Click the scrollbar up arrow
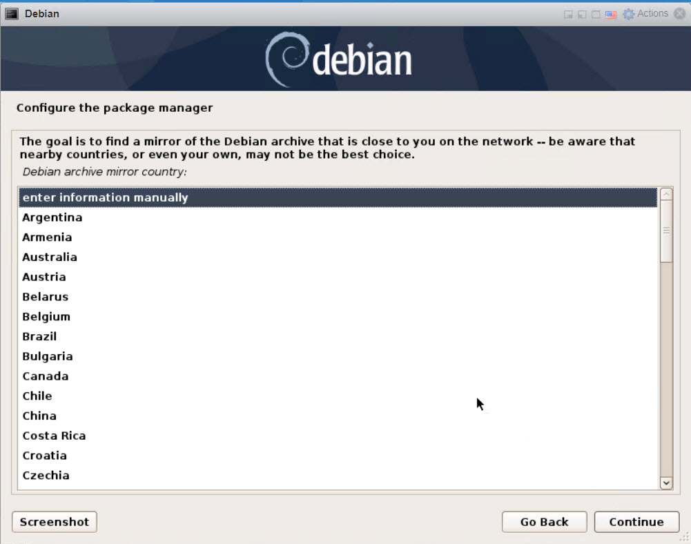691x544 pixels. tap(666, 195)
